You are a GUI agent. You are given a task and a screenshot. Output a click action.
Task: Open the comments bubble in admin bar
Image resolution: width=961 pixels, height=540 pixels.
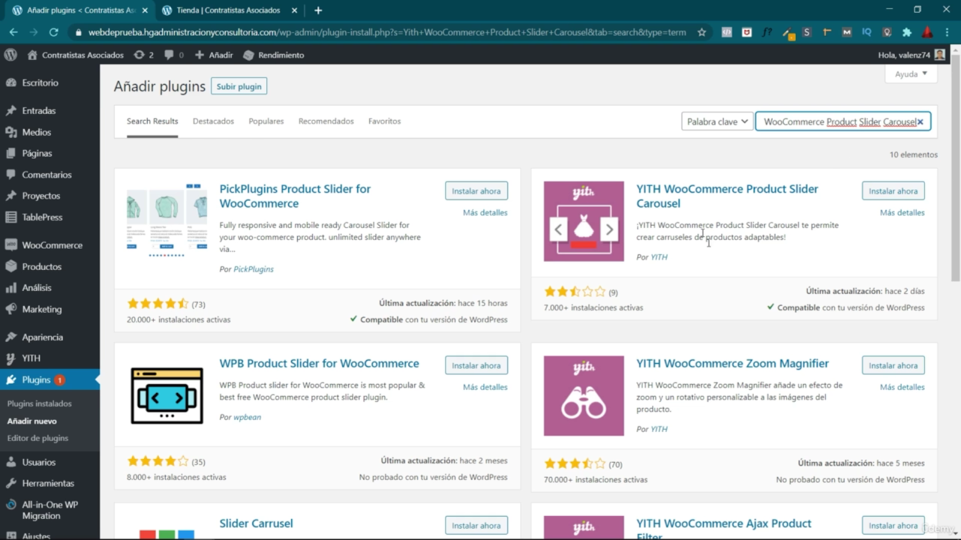174,55
